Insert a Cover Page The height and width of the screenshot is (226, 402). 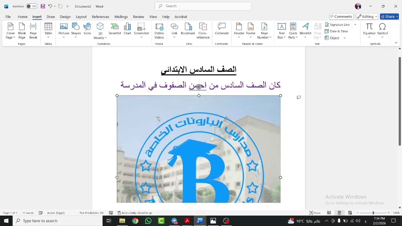(11, 31)
